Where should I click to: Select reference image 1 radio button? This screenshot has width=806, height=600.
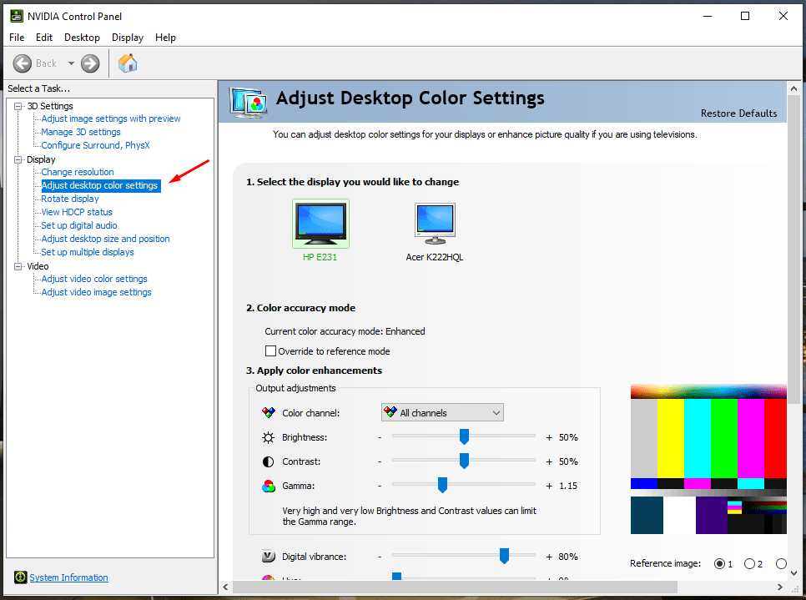(720, 564)
